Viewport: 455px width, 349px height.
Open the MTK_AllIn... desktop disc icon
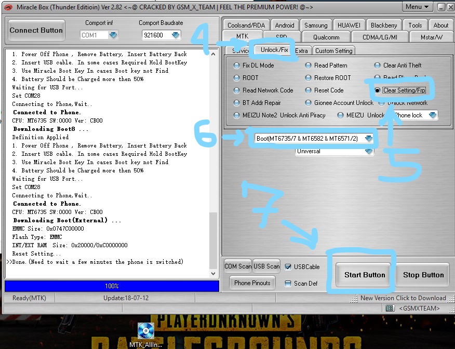coord(145,335)
